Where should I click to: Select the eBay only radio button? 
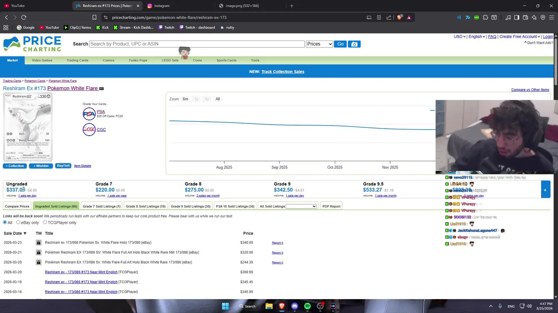tap(18, 222)
